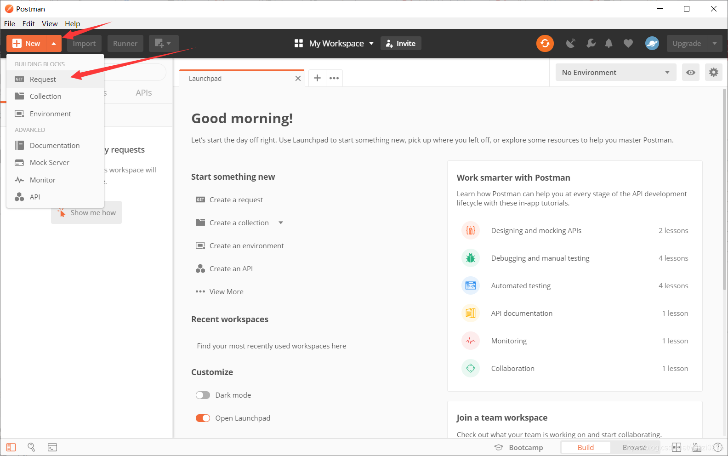728x456 pixels.
Task: Click the orange sync icon
Action: 545,43
